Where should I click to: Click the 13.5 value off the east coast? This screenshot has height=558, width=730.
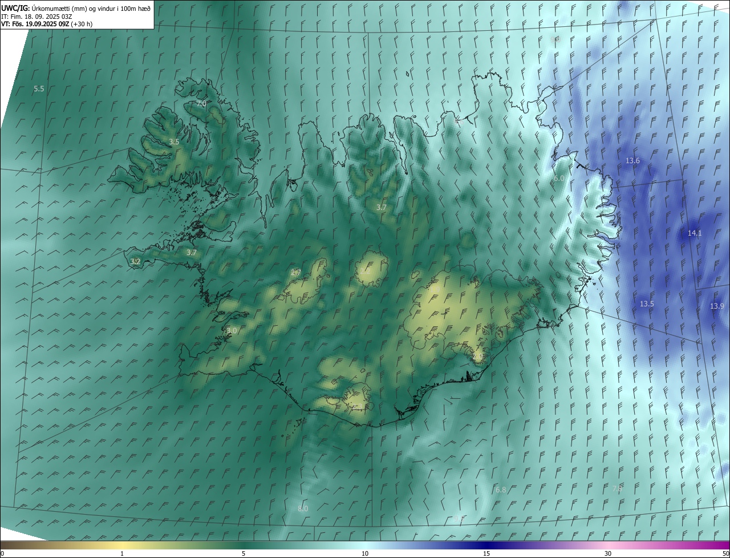[647, 304]
